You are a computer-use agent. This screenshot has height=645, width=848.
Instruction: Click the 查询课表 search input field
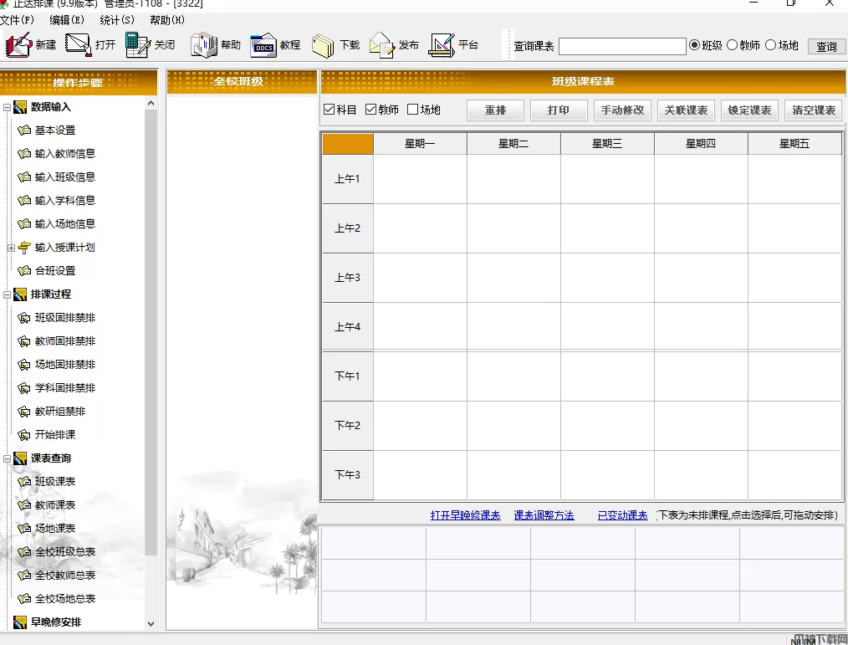click(x=621, y=46)
